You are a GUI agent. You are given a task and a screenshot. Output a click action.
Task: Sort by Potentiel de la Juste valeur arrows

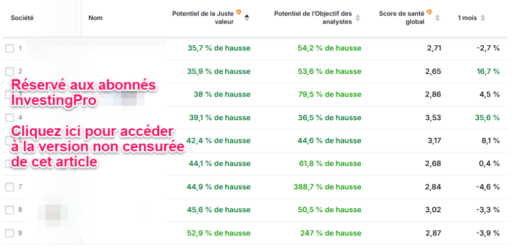tap(247, 18)
